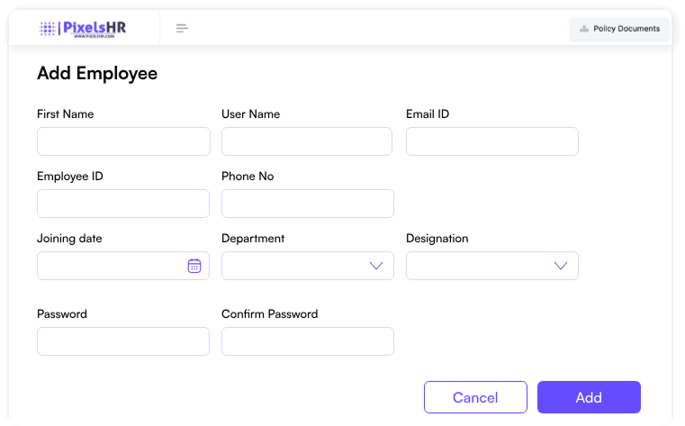
Task: Focus the First Name input field
Action: pyautogui.click(x=123, y=141)
